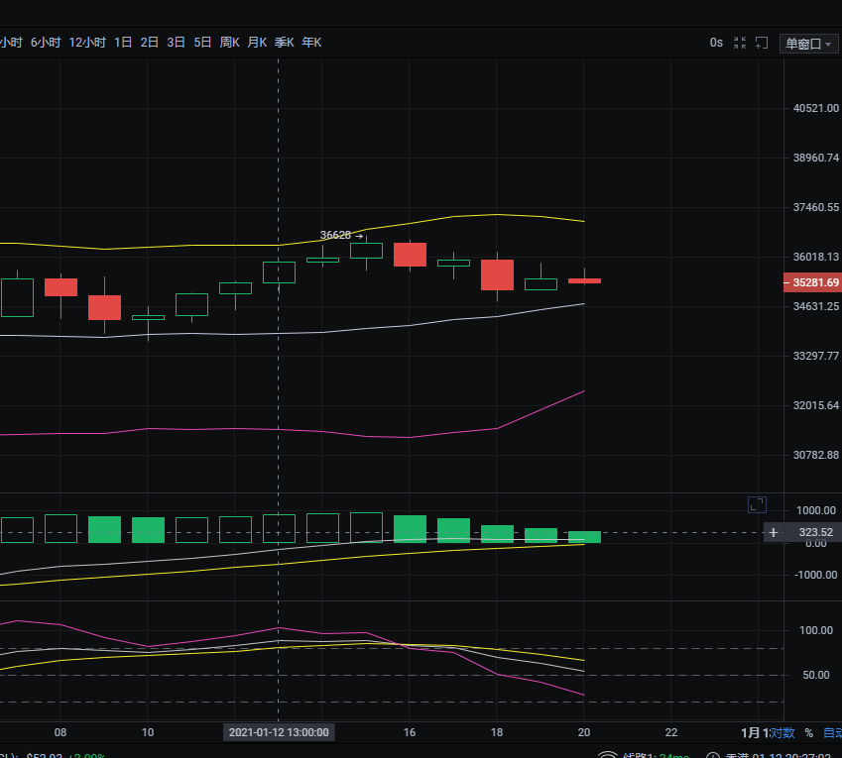Click the add new window icon
This screenshot has width=842, height=758.
pyautogui.click(x=762, y=43)
